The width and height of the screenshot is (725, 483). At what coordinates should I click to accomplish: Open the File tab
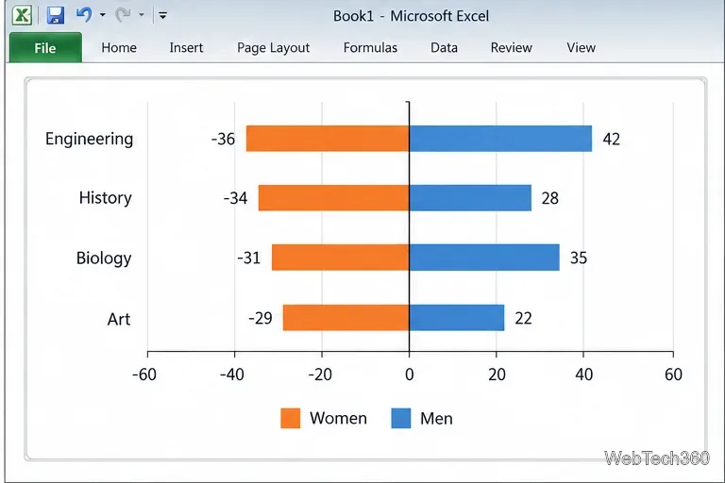click(45, 47)
